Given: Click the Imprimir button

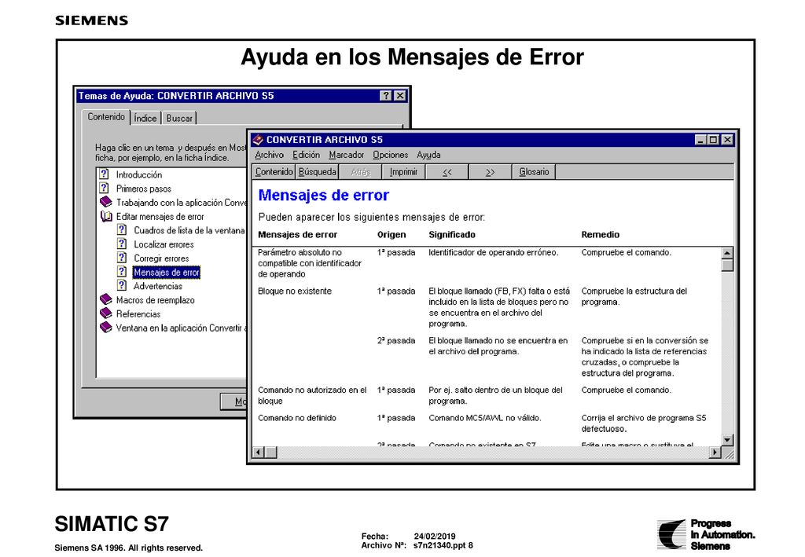Looking at the screenshot, I should [x=403, y=172].
